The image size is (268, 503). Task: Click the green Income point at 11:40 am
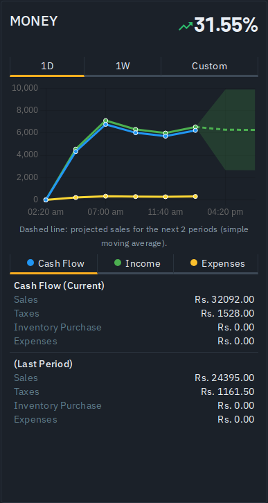click(x=166, y=133)
